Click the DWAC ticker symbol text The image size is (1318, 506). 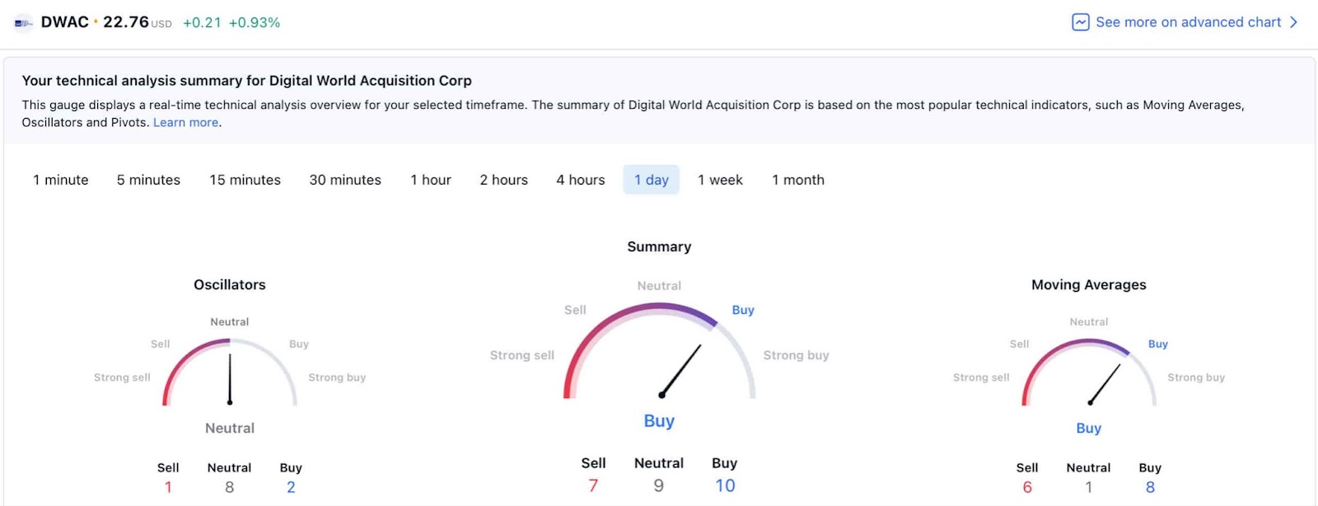pos(65,22)
